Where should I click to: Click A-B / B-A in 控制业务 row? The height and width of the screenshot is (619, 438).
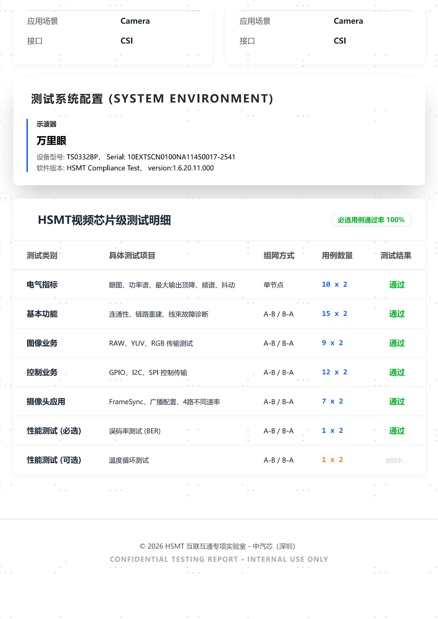point(279,373)
